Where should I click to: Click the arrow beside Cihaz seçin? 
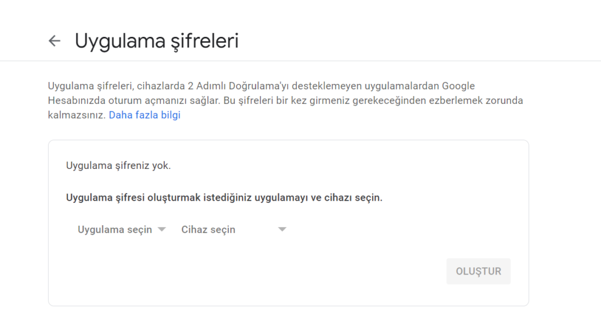click(x=282, y=229)
